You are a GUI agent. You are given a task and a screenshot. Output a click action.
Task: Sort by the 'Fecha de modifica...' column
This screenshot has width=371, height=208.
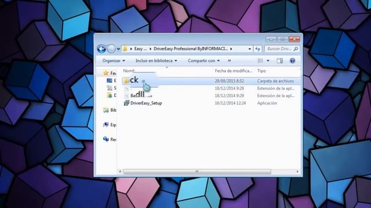(x=234, y=70)
